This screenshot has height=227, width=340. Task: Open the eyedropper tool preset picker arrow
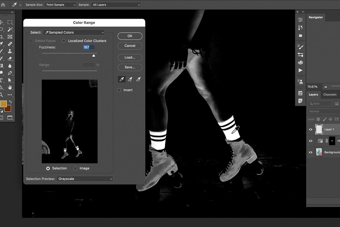click(x=20, y=5)
